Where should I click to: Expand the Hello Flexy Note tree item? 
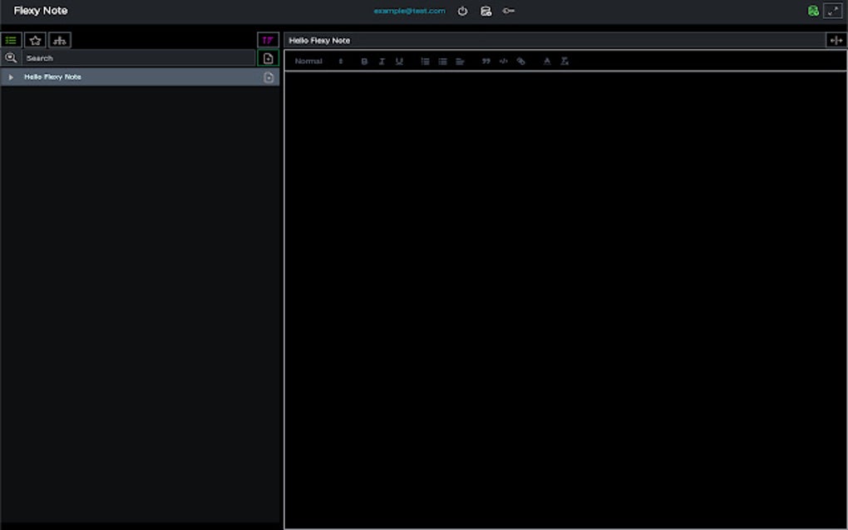(10, 76)
